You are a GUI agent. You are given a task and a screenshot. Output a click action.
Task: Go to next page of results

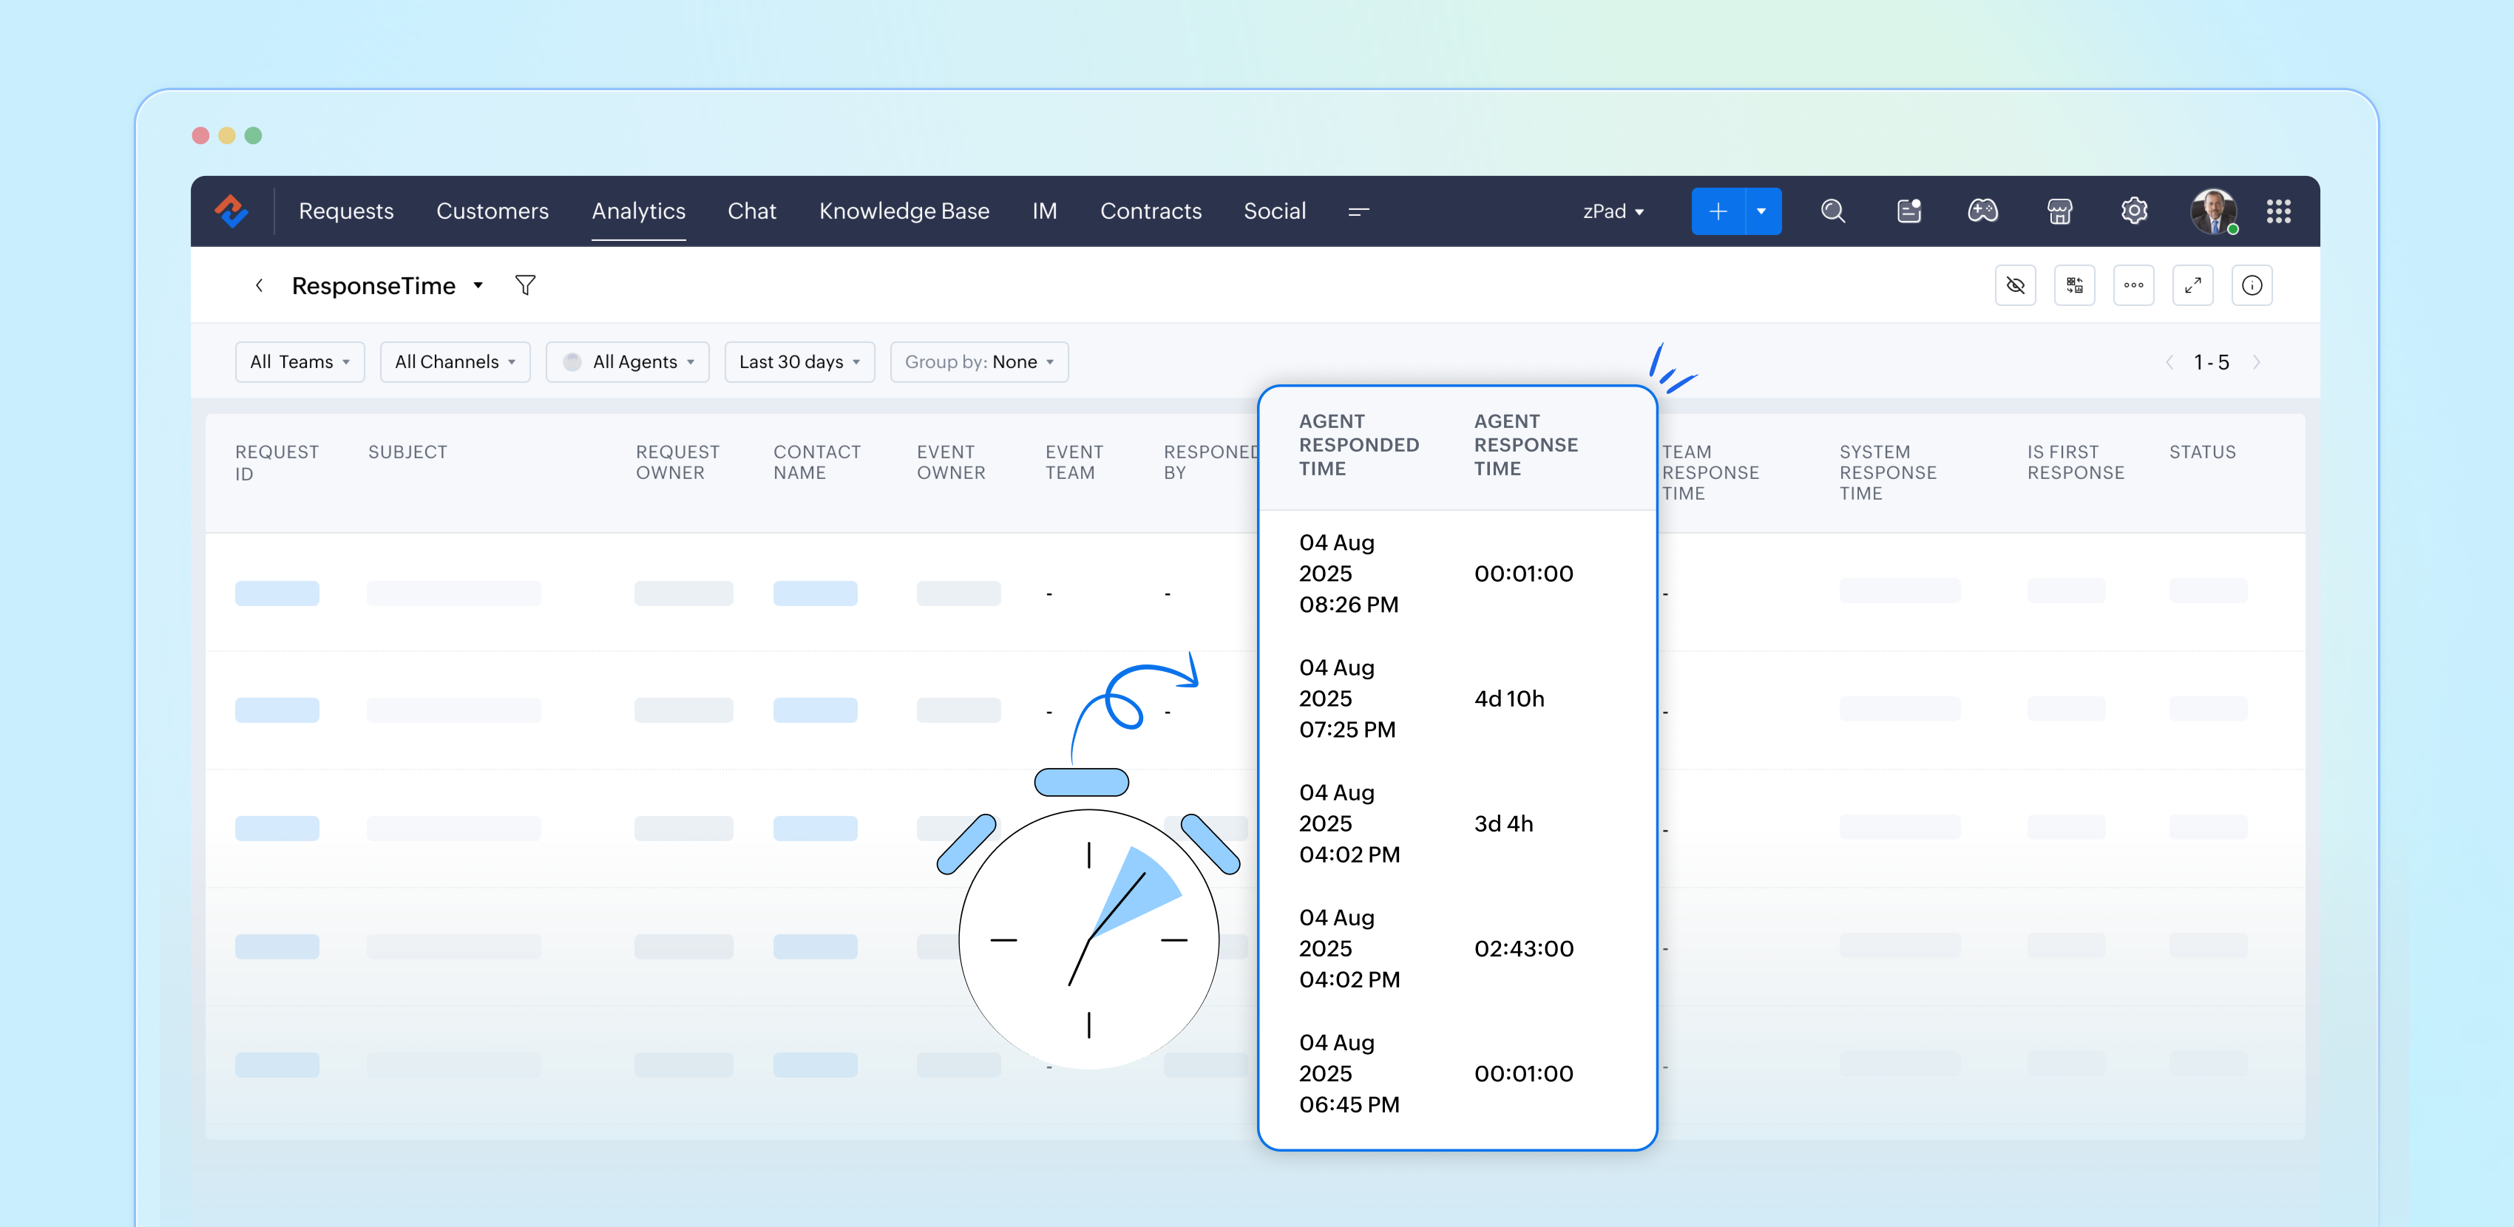[2255, 362]
